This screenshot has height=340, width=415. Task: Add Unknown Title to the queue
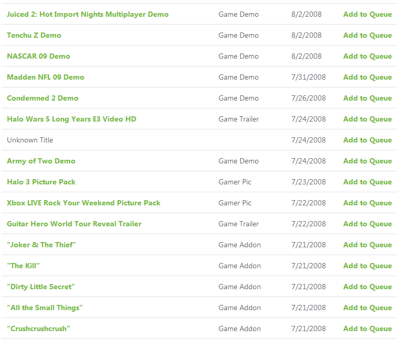point(367,140)
